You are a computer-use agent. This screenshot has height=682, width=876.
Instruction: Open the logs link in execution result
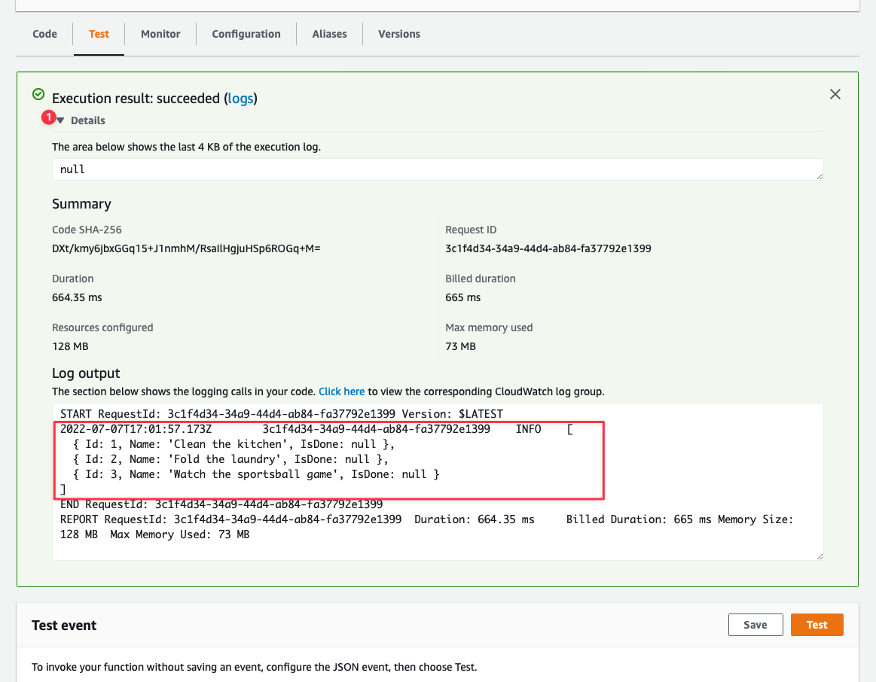click(241, 99)
